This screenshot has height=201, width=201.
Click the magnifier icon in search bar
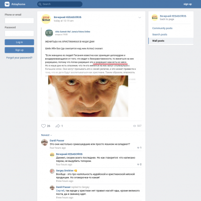click(x=40, y=4)
